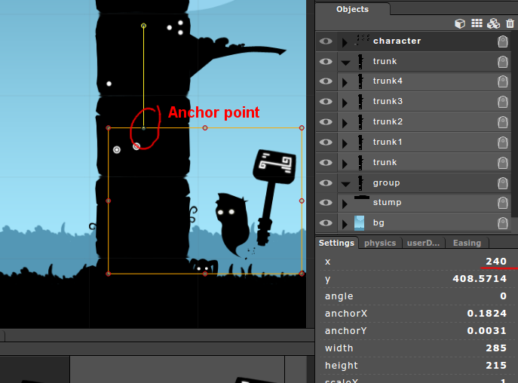Select the stump object name

pos(387,203)
